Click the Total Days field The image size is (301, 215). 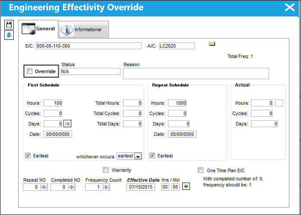click(132, 124)
